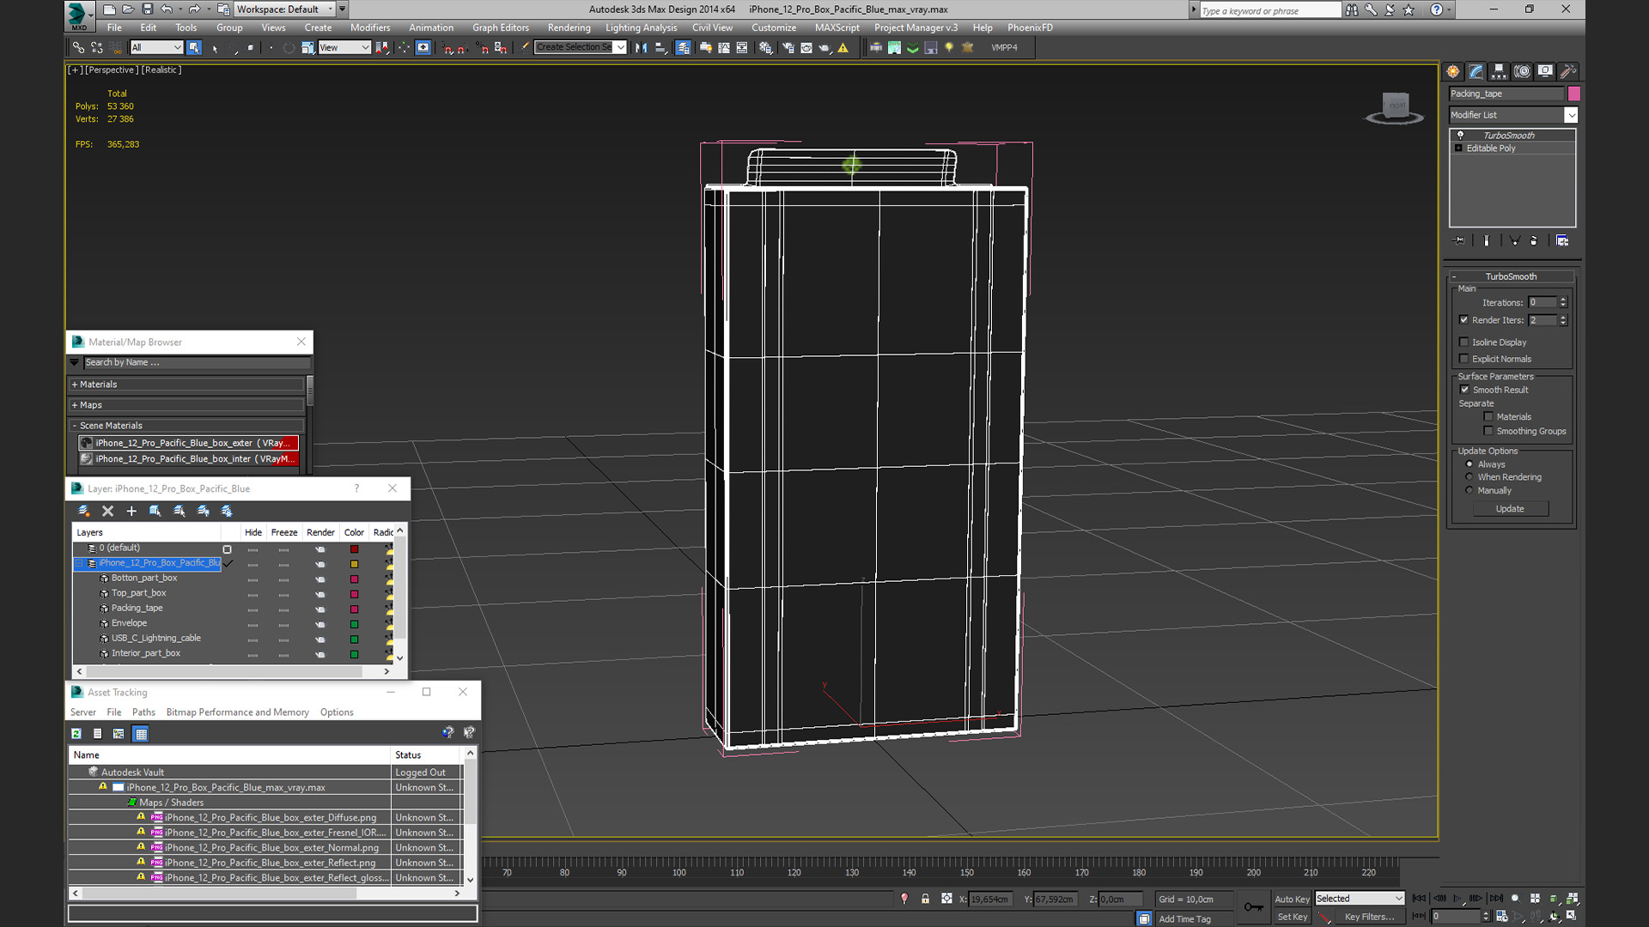Check Separate by Materials checkbox
Screen dimensions: 1649x927
pyautogui.click(x=1488, y=417)
